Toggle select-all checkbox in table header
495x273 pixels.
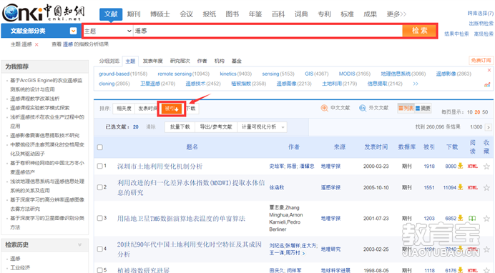pyautogui.click(x=100, y=147)
